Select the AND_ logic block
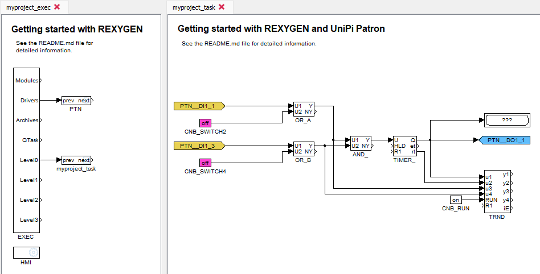This screenshot has width=540, height=274. click(x=361, y=143)
